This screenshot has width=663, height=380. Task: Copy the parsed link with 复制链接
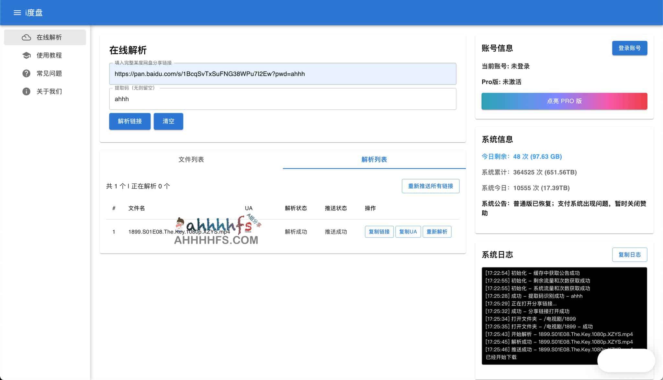pyautogui.click(x=379, y=232)
